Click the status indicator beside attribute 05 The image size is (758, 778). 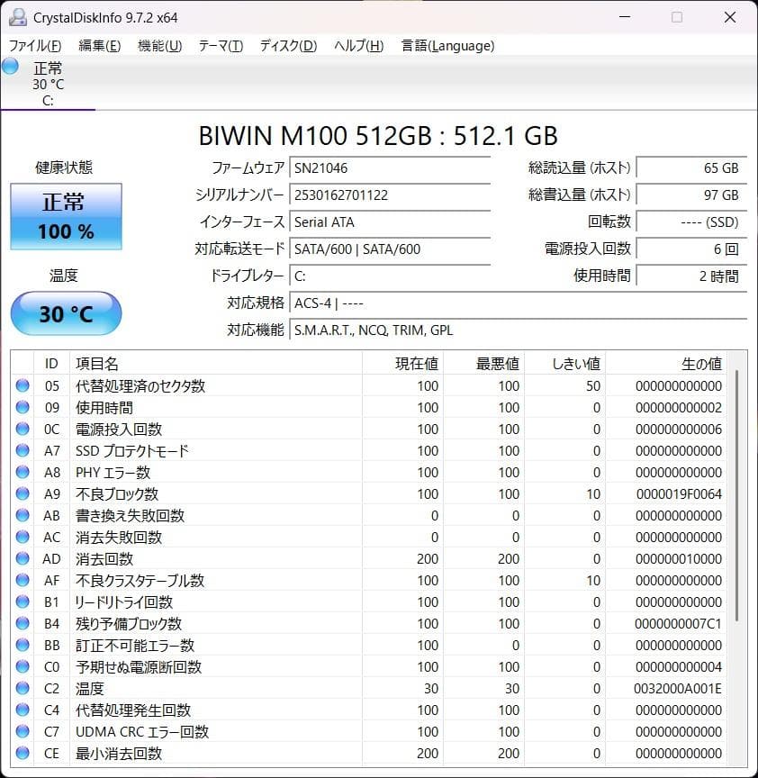click(x=23, y=386)
